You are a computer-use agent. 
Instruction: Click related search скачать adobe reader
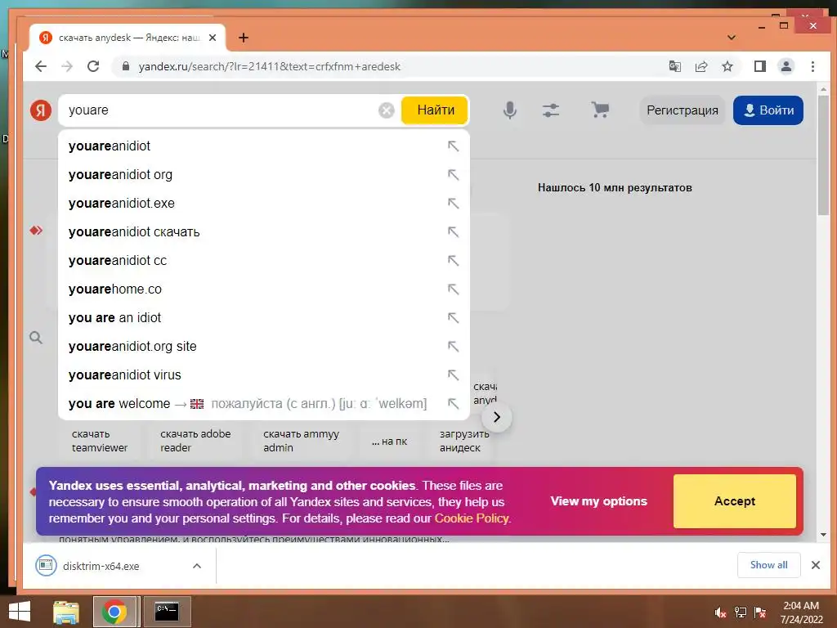point(195,441)
